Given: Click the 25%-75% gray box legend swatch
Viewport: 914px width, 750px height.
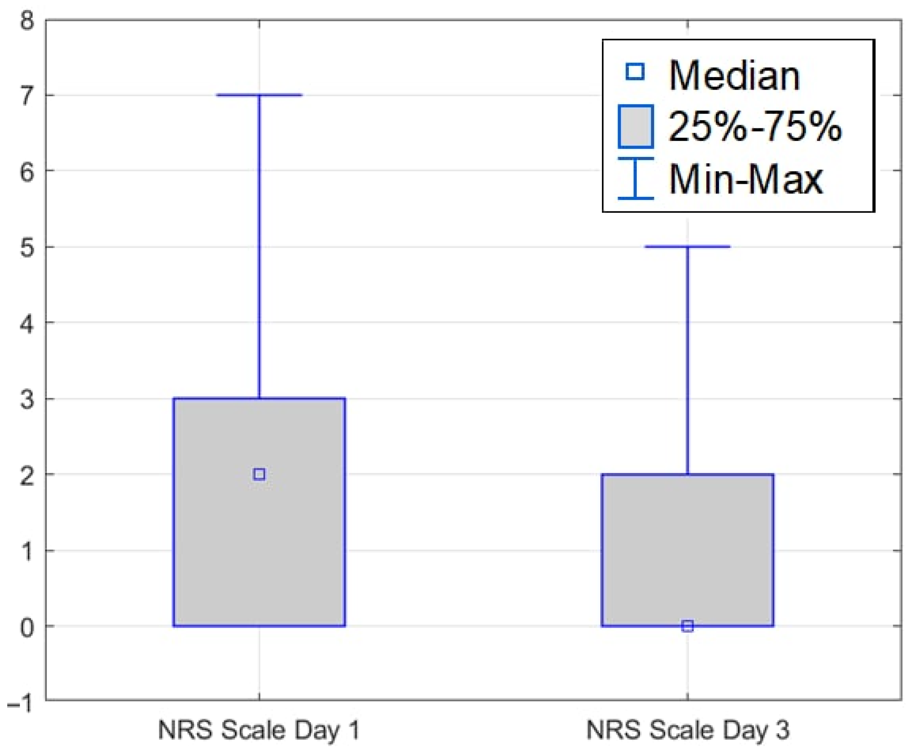Looking at the screenshot, I should 635,127.
